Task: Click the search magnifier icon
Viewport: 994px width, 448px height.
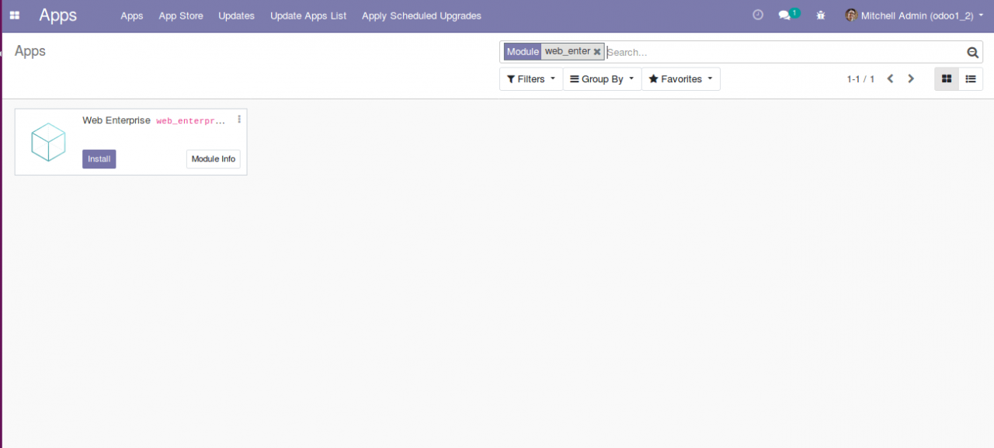Action: pyautogui.click(x=972, y=52)
